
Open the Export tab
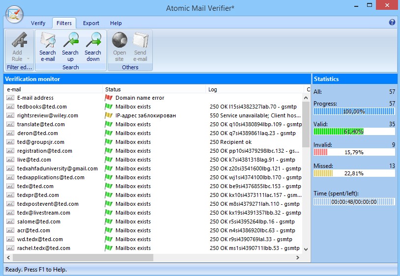pyautogui.click(x=91, y=23)
